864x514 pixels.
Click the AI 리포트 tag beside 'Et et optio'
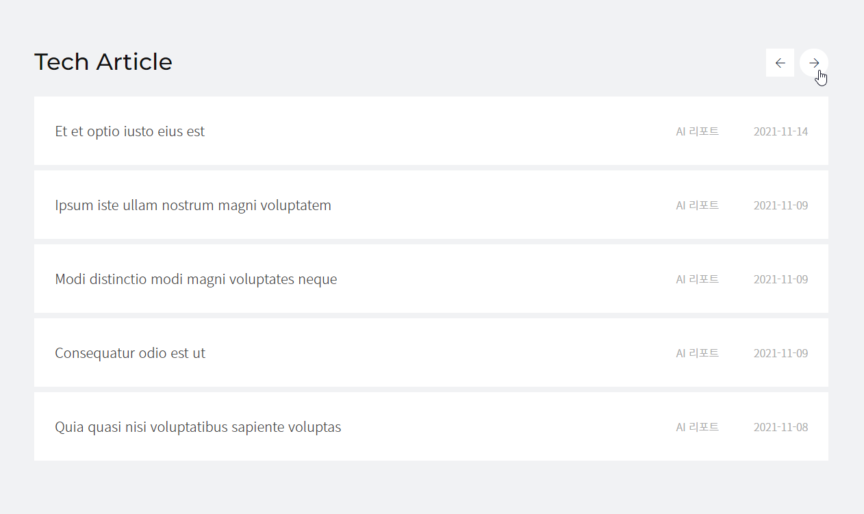tap(697, 131)
